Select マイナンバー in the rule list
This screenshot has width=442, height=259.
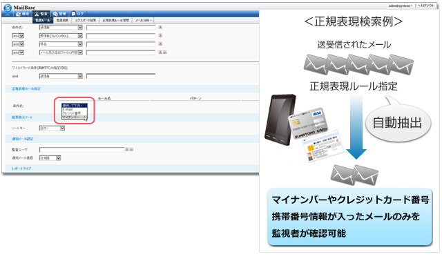pos(75,117)
